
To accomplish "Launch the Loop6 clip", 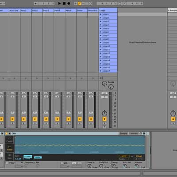I will click(100, 32).
